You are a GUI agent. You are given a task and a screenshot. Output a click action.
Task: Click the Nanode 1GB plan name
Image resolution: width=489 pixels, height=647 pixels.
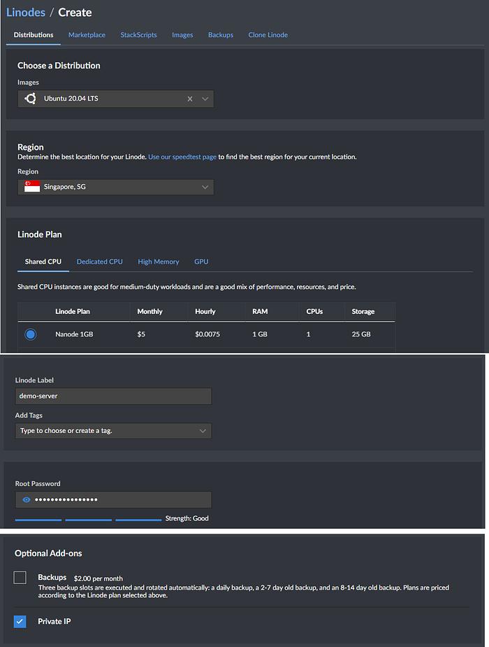point(74,334)
